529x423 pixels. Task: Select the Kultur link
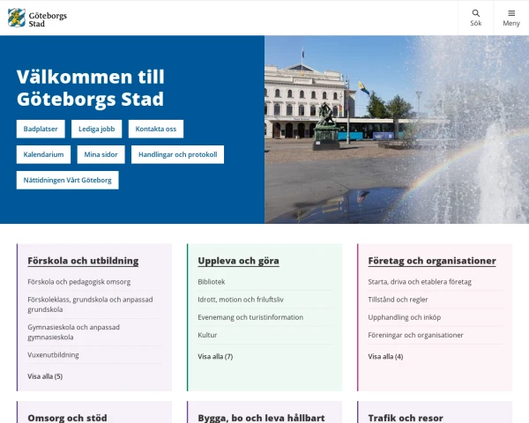207,335
